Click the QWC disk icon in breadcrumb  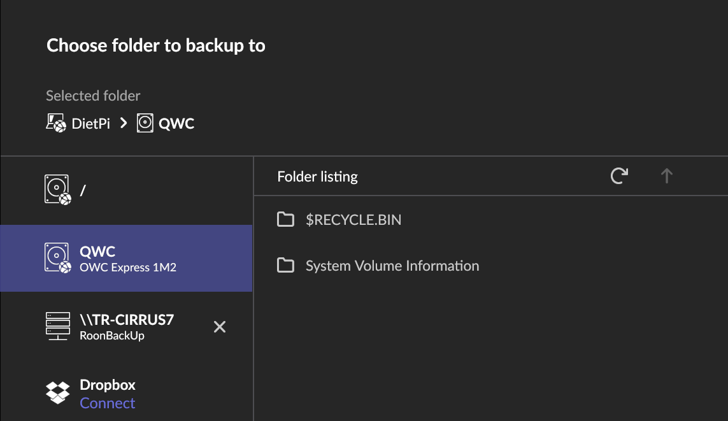145,123
